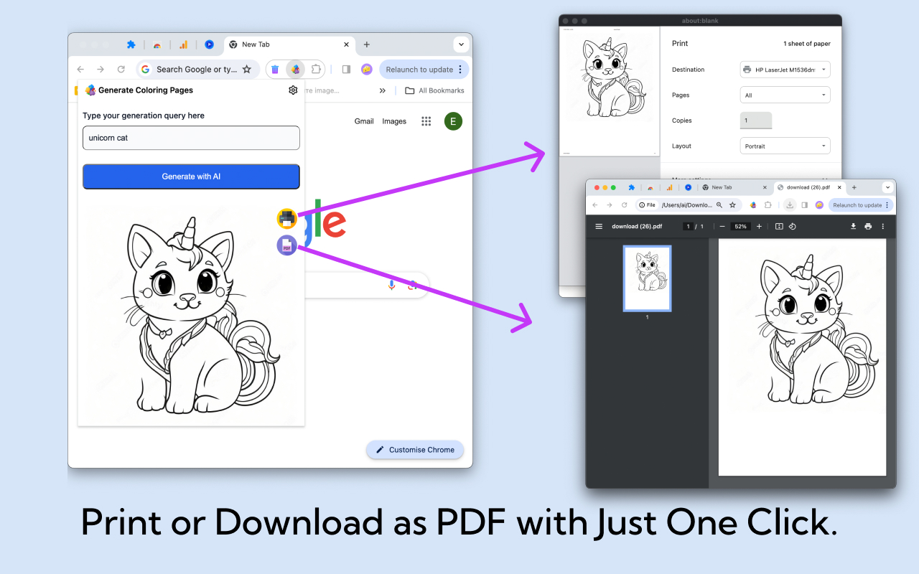This screenshot has height=574, width=919.
Task: Open the purple profile avatar in left Chrome toolbar
Action: tap(367, 70)
